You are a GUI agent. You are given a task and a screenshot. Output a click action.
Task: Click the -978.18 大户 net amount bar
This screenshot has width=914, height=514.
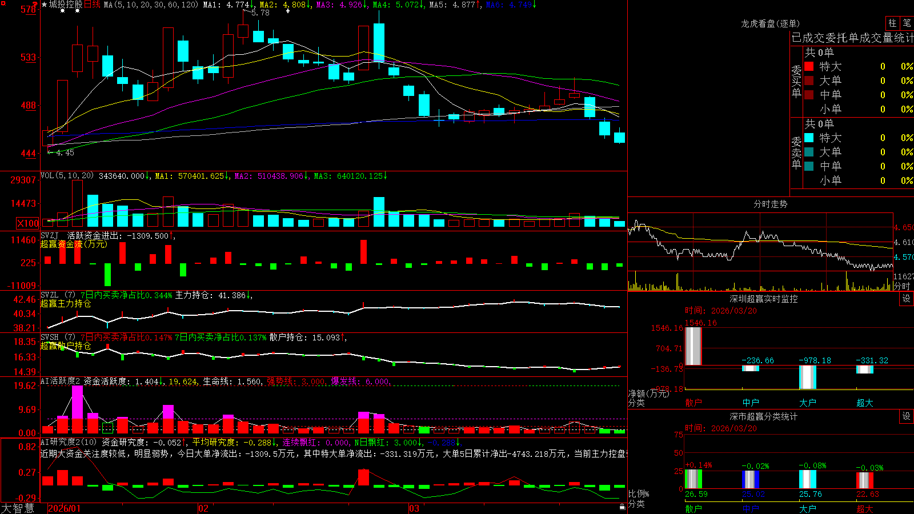click(807, 377)
